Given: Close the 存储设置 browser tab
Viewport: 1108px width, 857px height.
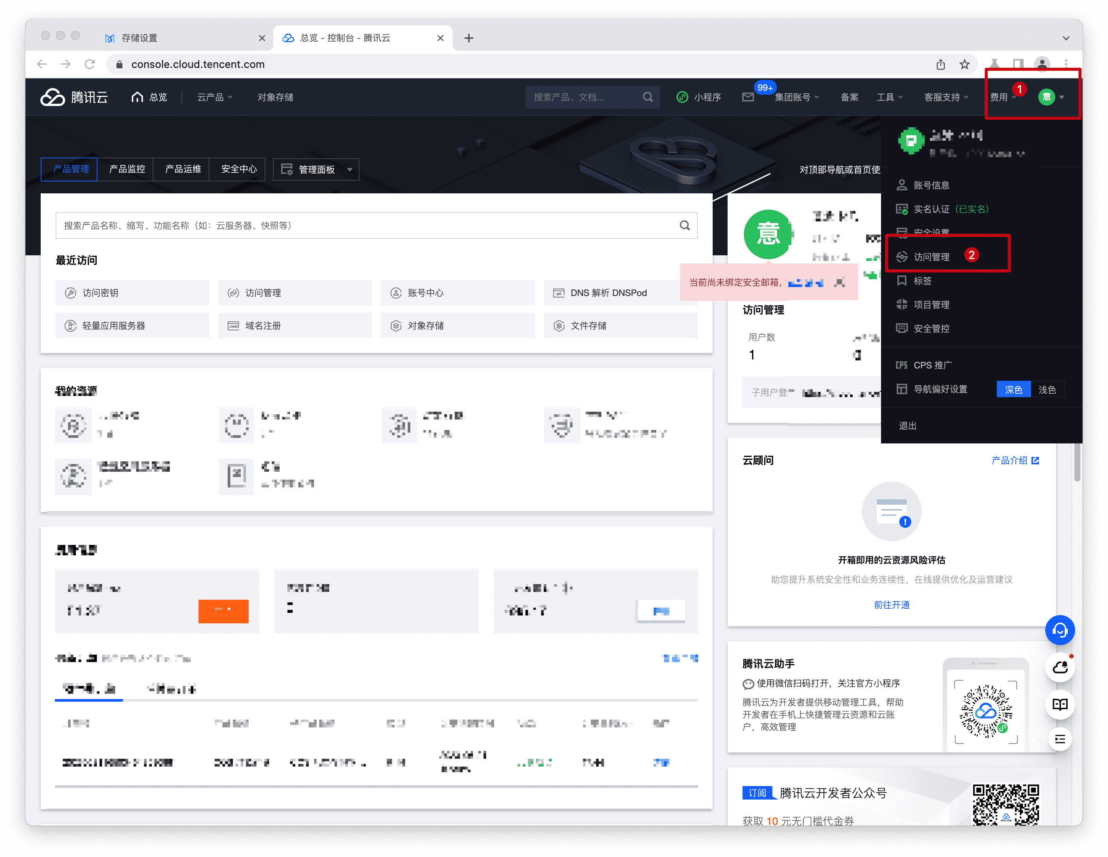Looking at the screenshot, I should point(262,38).
